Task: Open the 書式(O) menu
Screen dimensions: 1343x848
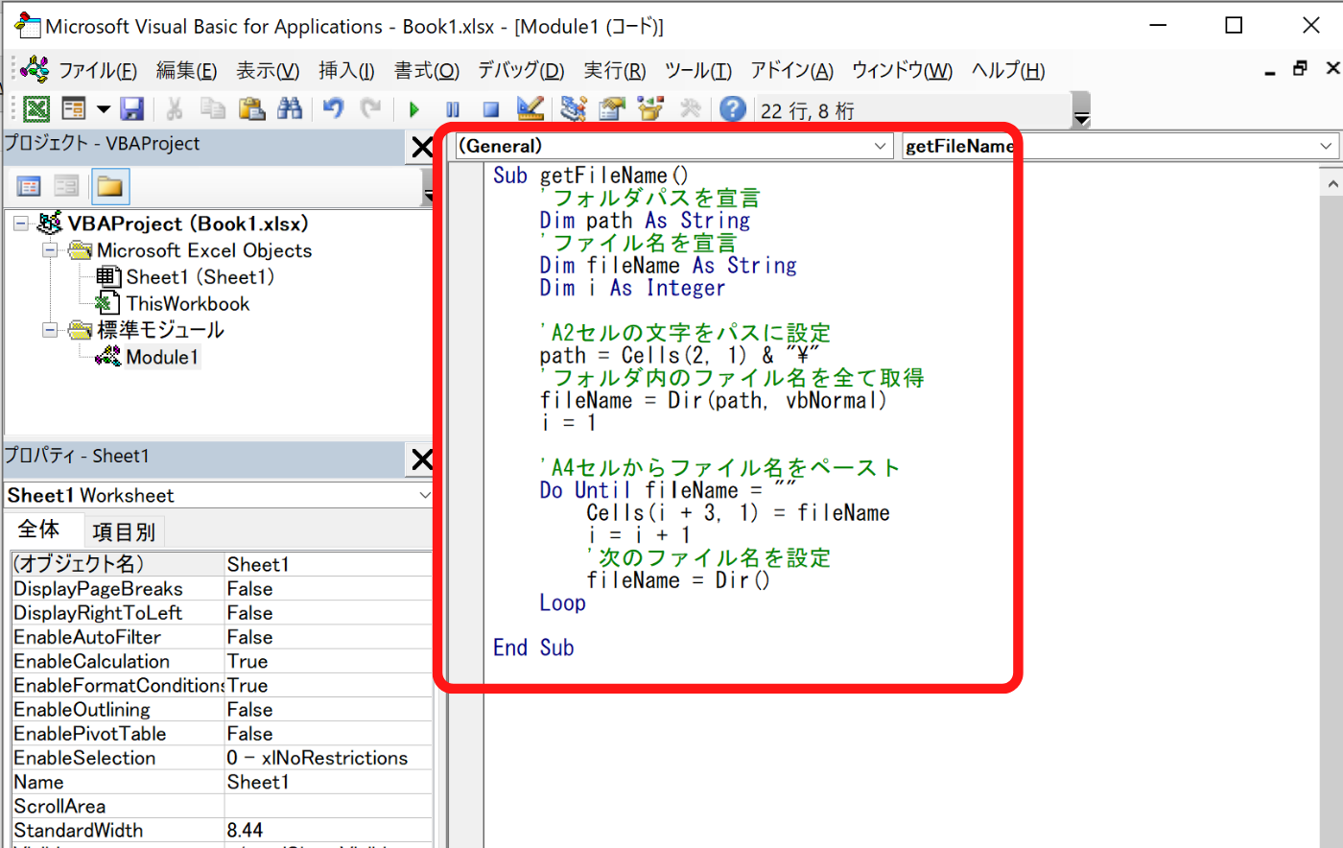Action: (x=426, y=70)
